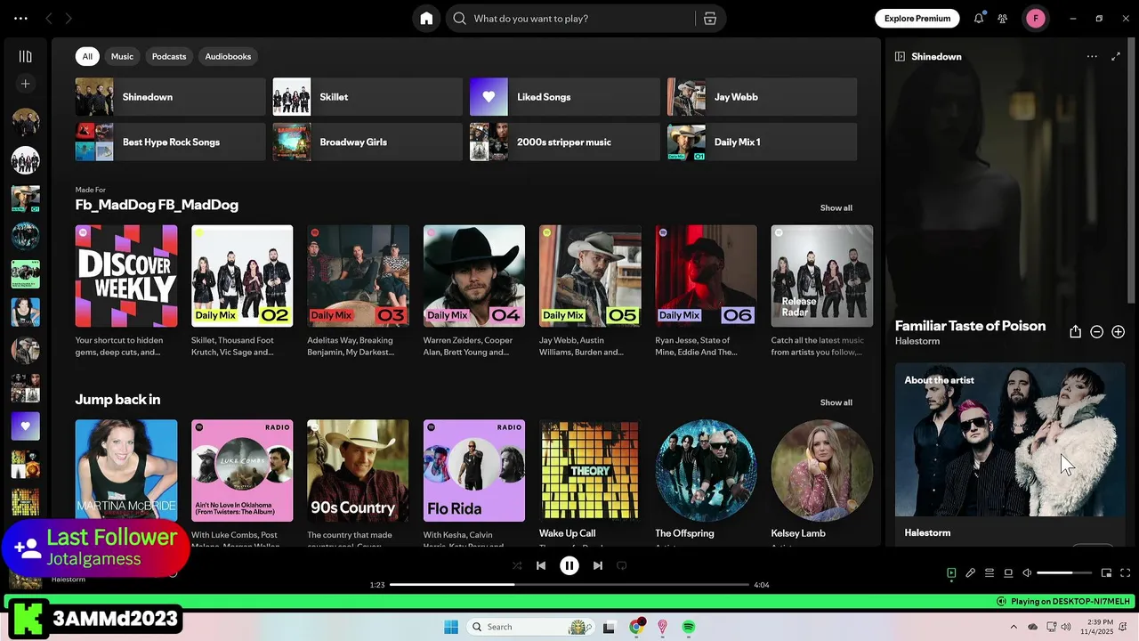Screen dimensions: 1139x641
Task: Skip to the previous track
Action: click(x=541, y=565)
